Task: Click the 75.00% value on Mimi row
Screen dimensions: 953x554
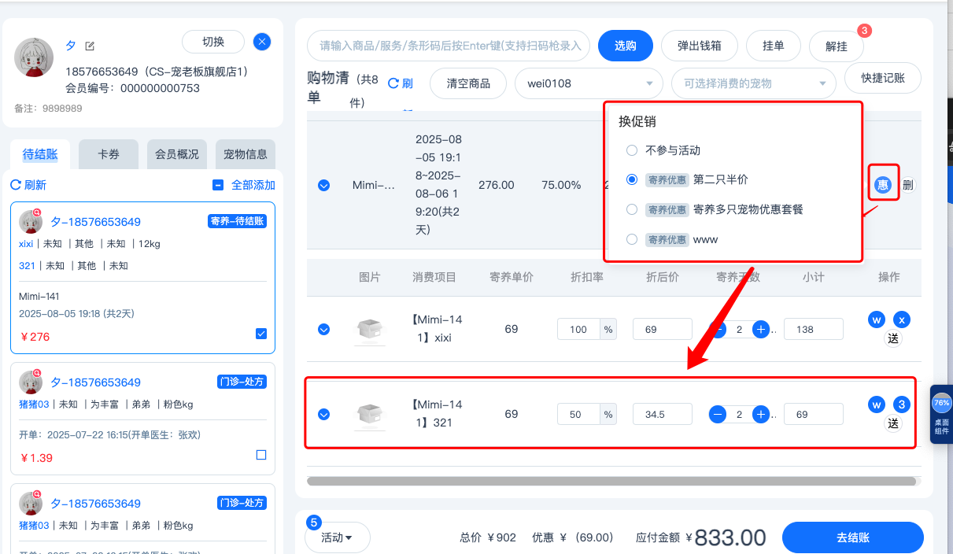Action: coord(561,185)
